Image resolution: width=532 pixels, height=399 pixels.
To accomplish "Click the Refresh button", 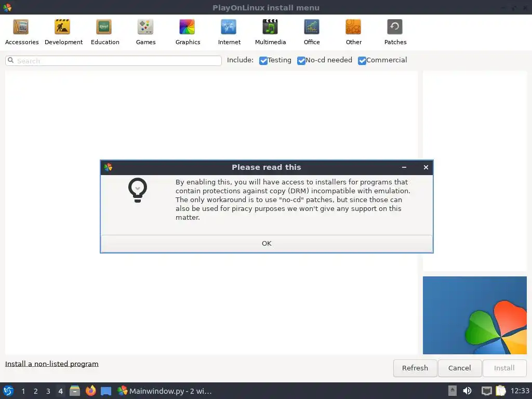I will pos(415,368).
